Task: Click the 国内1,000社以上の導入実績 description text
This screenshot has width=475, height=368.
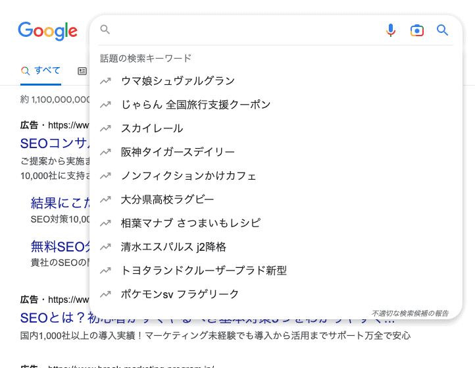Action: [215, 336]
